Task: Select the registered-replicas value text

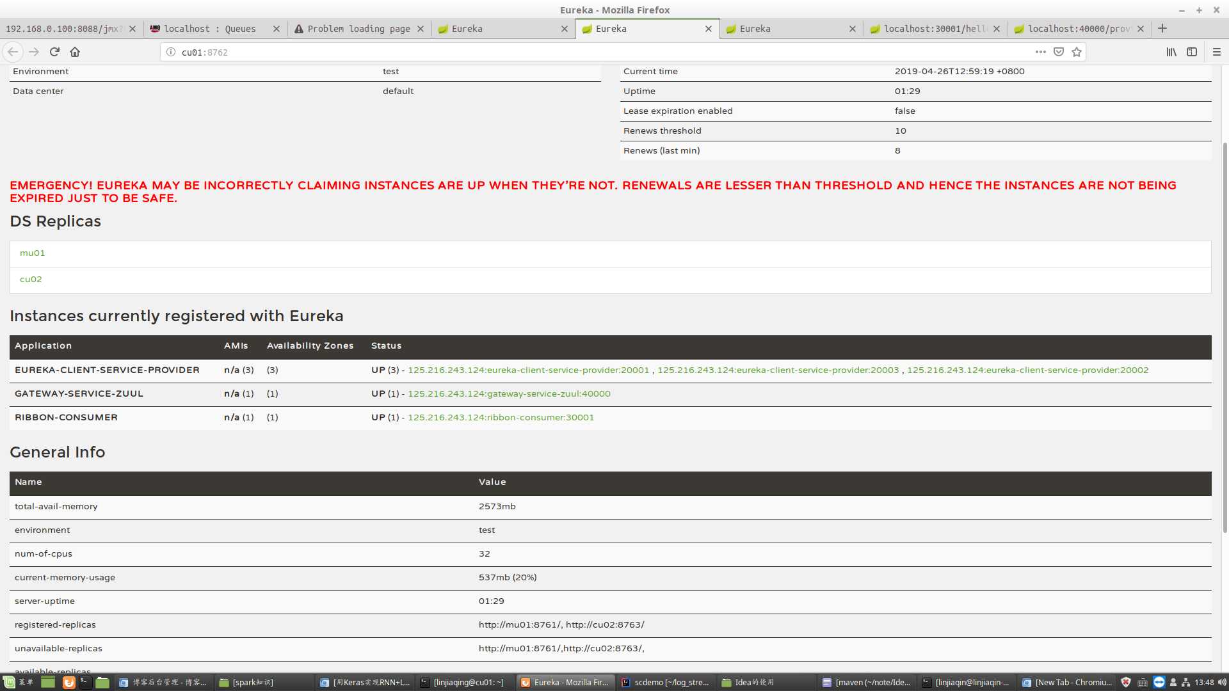Action: (561, 625)
